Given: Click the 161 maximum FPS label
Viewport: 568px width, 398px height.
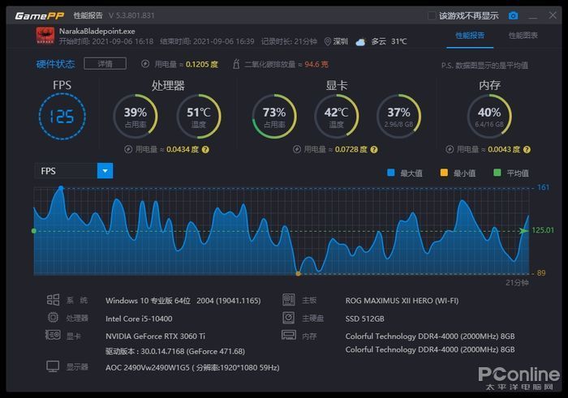Looking at the screenshot, I should pyautogui.click(x=543, y=187).
